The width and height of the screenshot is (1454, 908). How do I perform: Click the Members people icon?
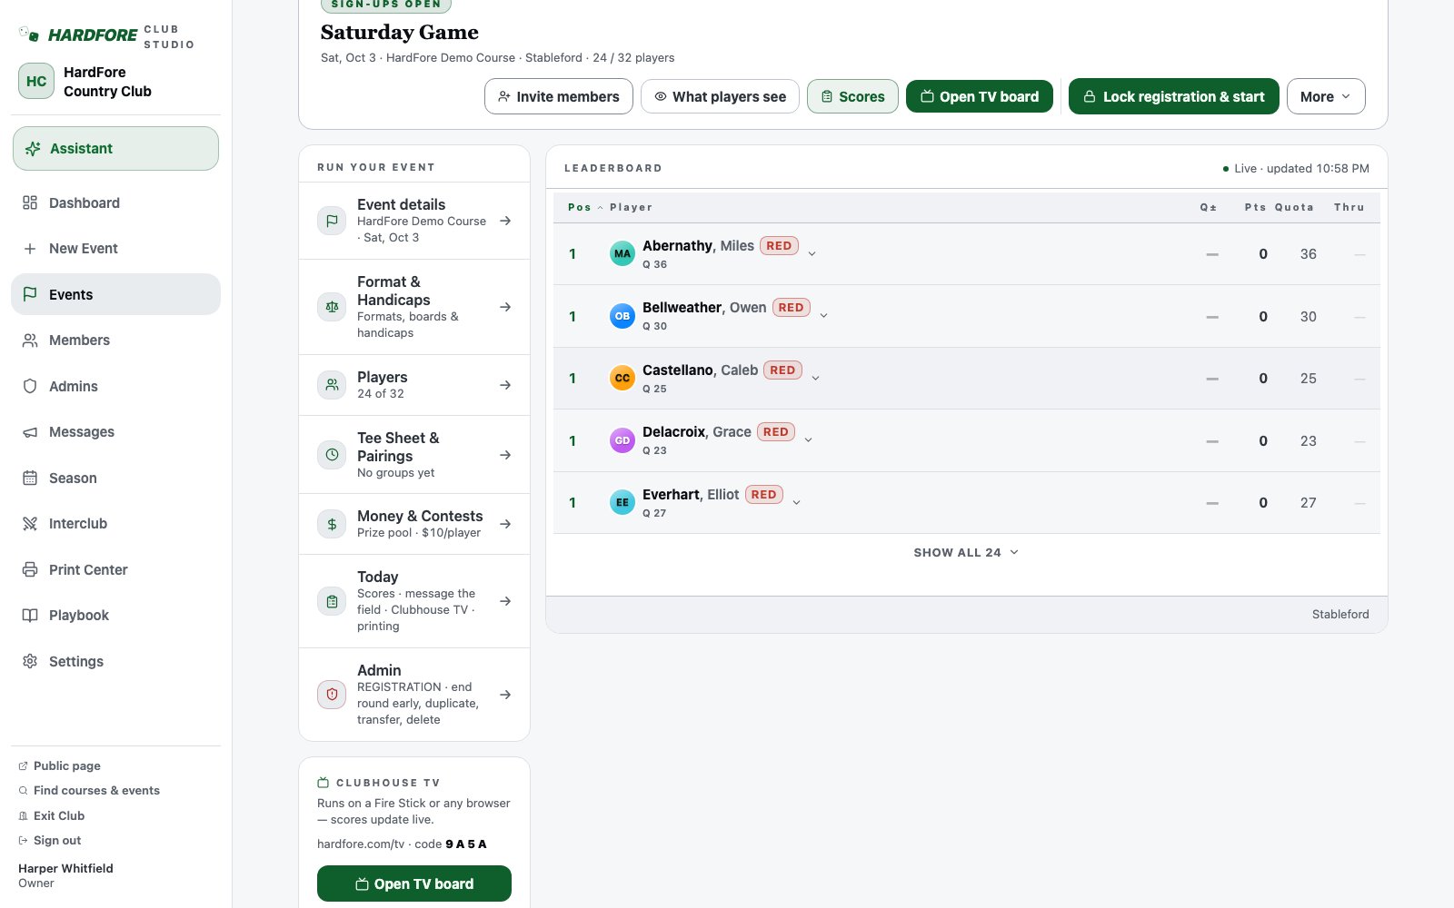(x=30, y=340)
